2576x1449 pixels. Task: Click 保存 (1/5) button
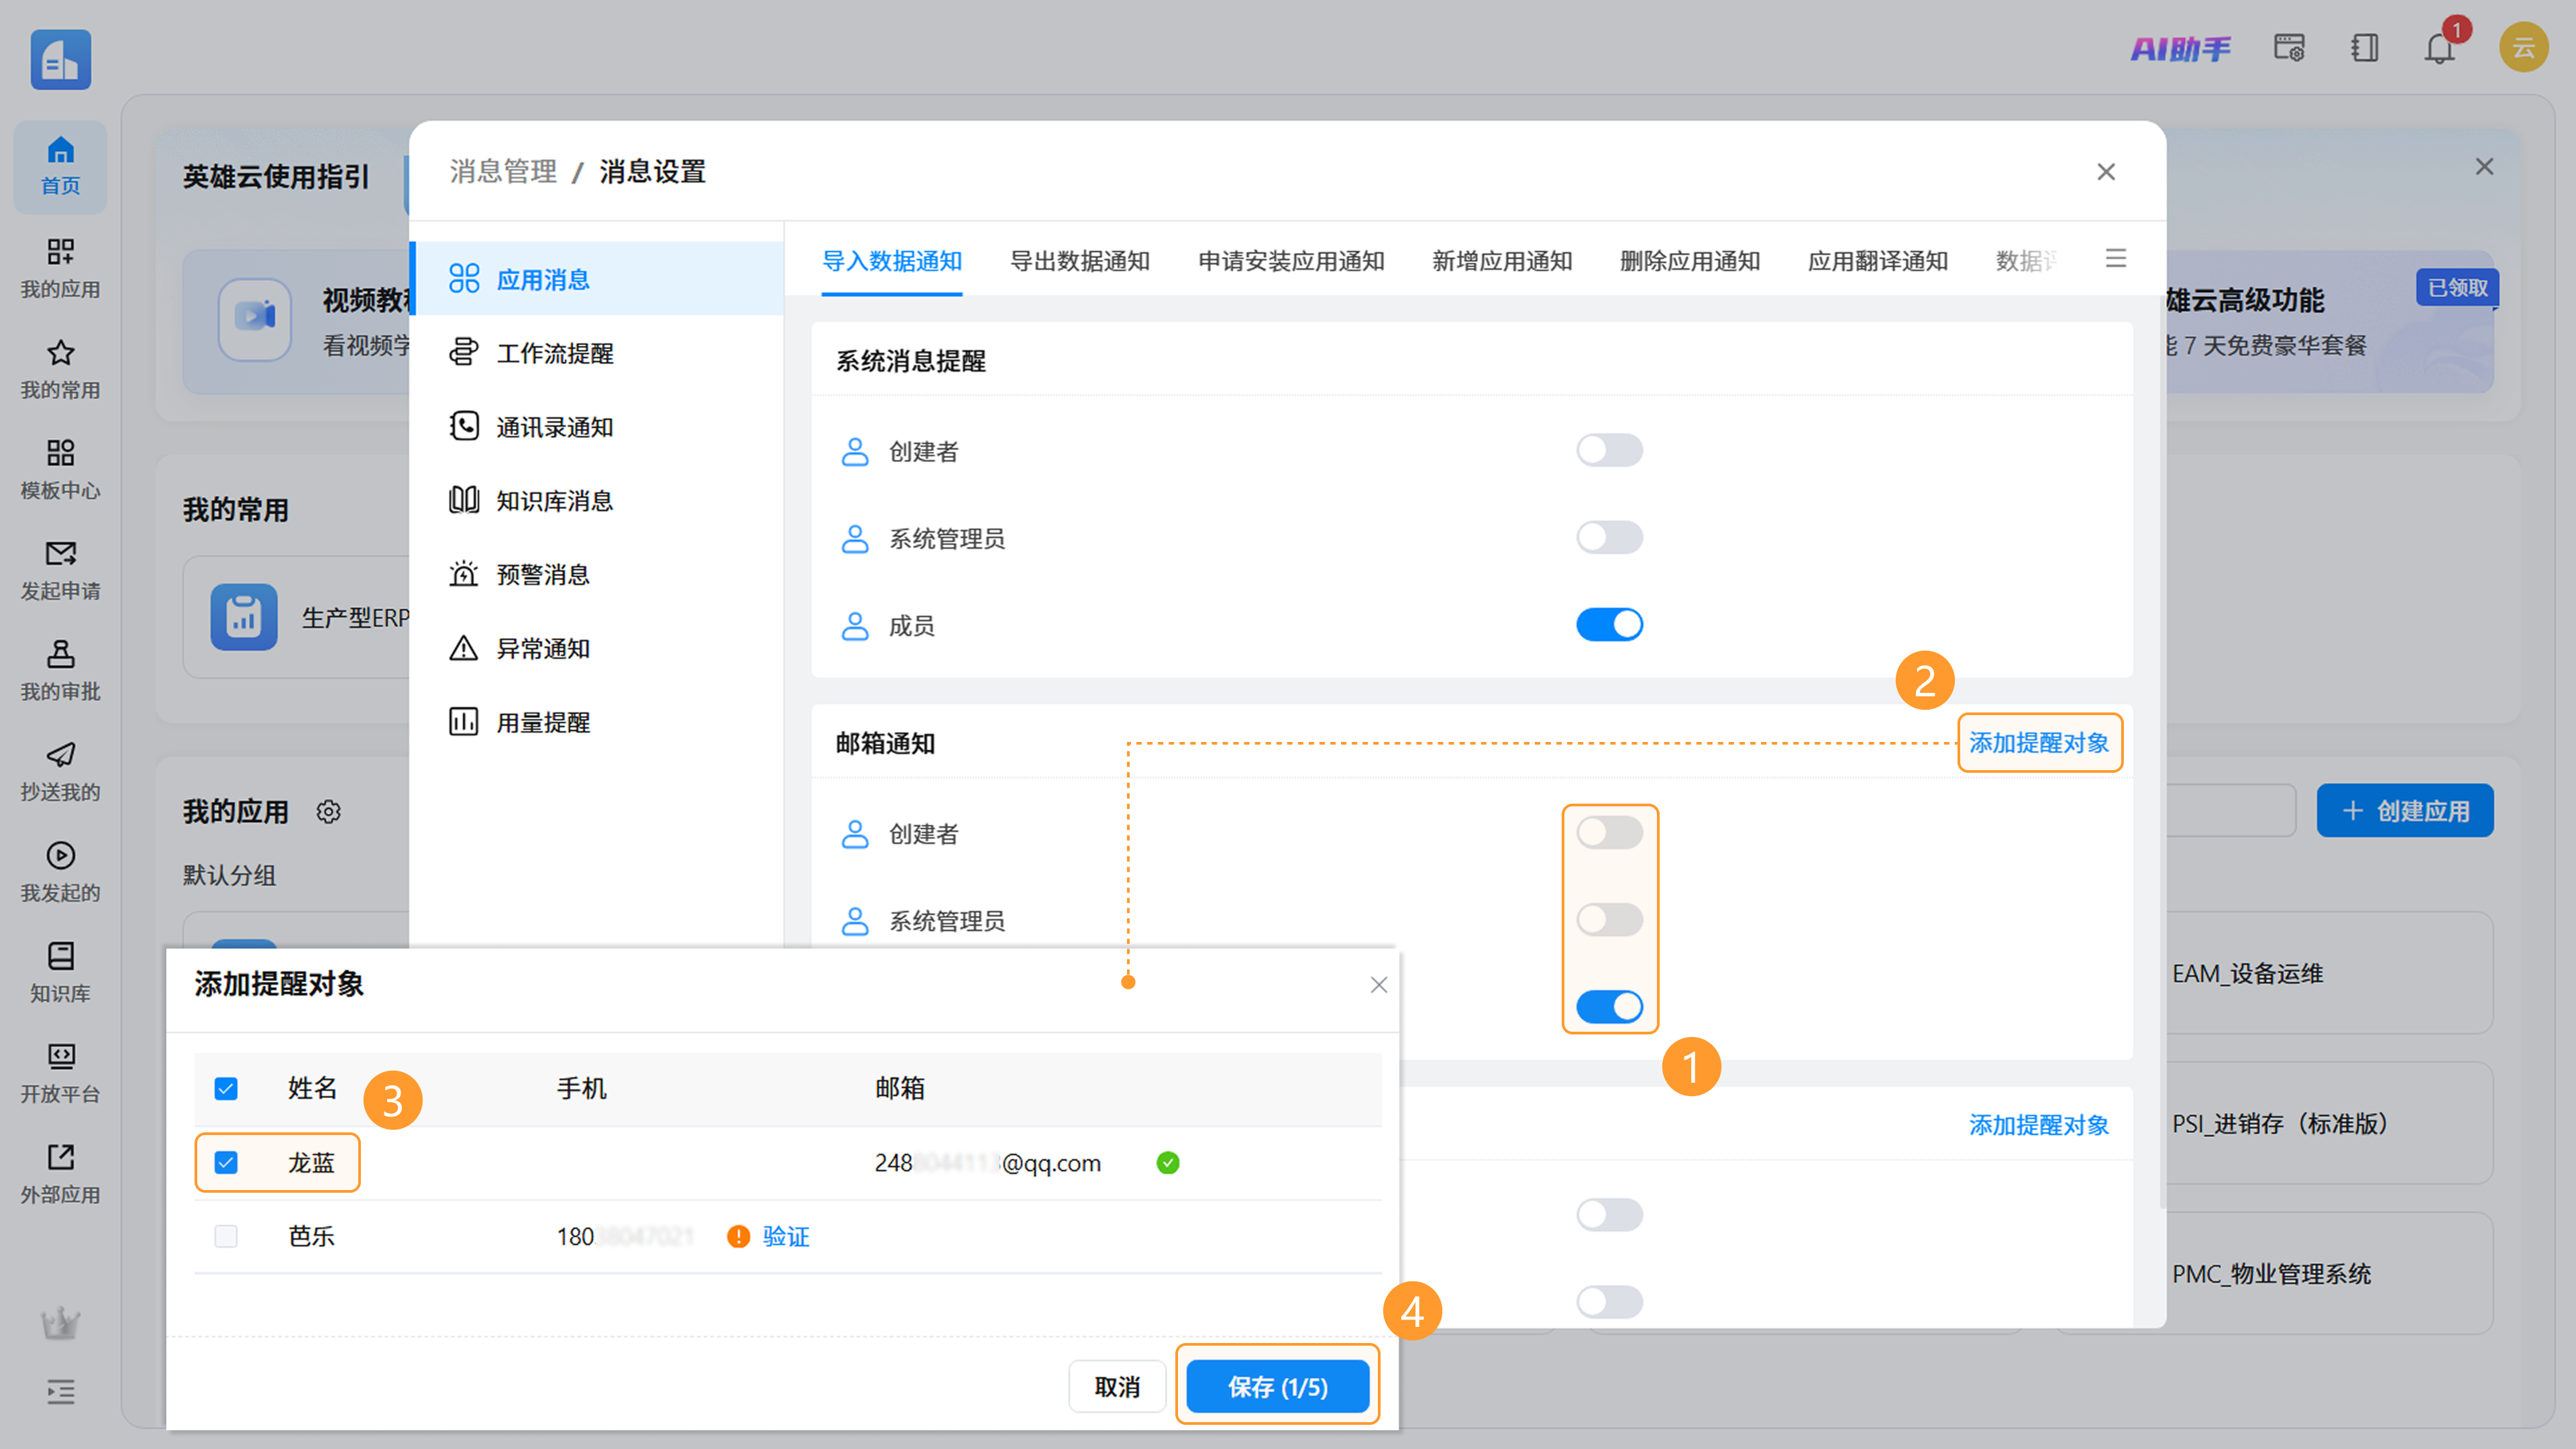pyautogui.click(x=1277, y=1386)
